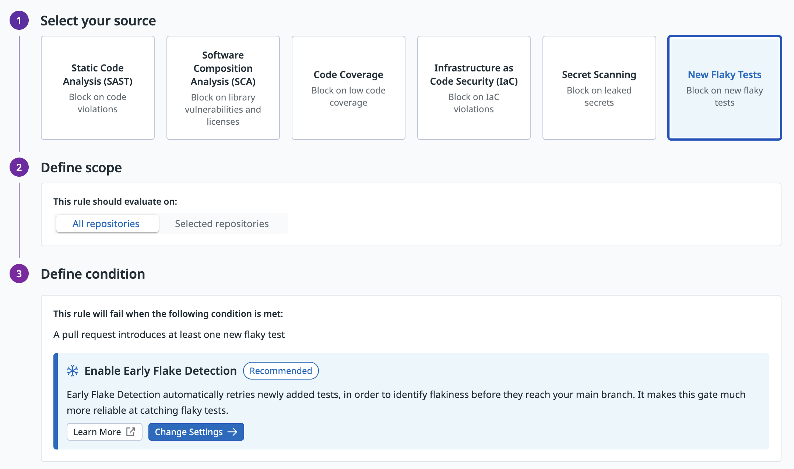The image size is (794, 469).
Task: Select Static Code Analysis (SAST) source
Action: [98, 88]
